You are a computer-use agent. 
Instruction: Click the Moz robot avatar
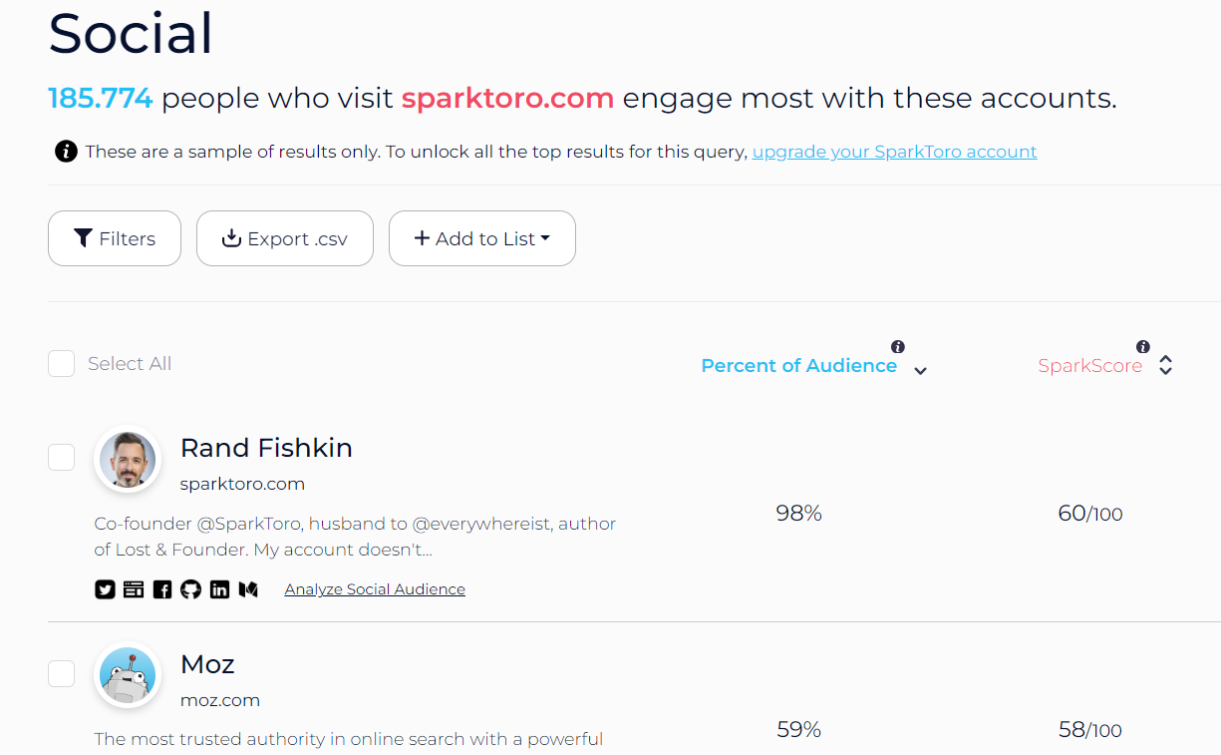[x=128, y=675]
